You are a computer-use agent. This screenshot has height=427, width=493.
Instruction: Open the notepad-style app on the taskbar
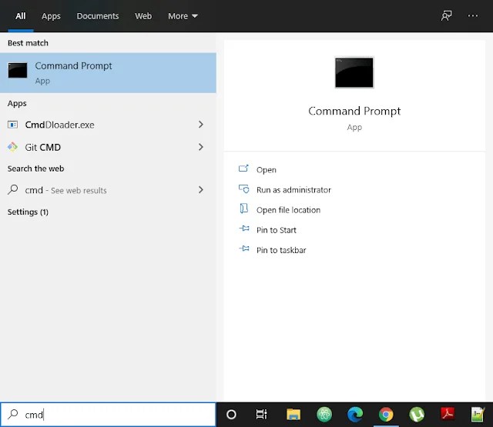point(478,415)
